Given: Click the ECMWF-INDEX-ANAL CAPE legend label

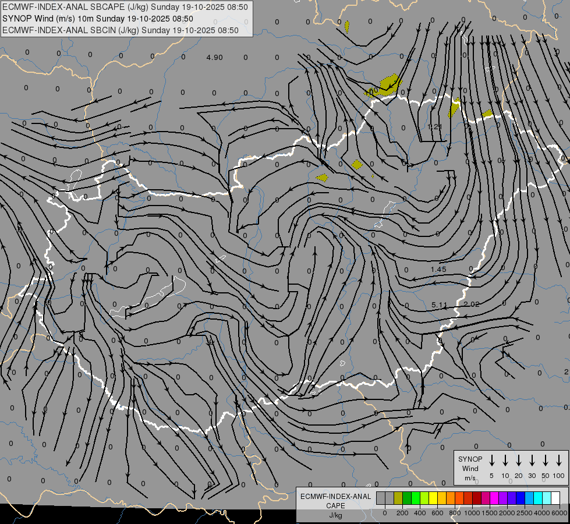Looking at the screenshot, I should click(335, 501).
